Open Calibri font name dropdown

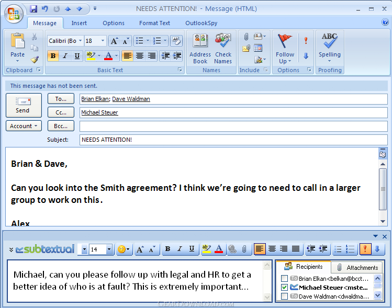point(80,41)
